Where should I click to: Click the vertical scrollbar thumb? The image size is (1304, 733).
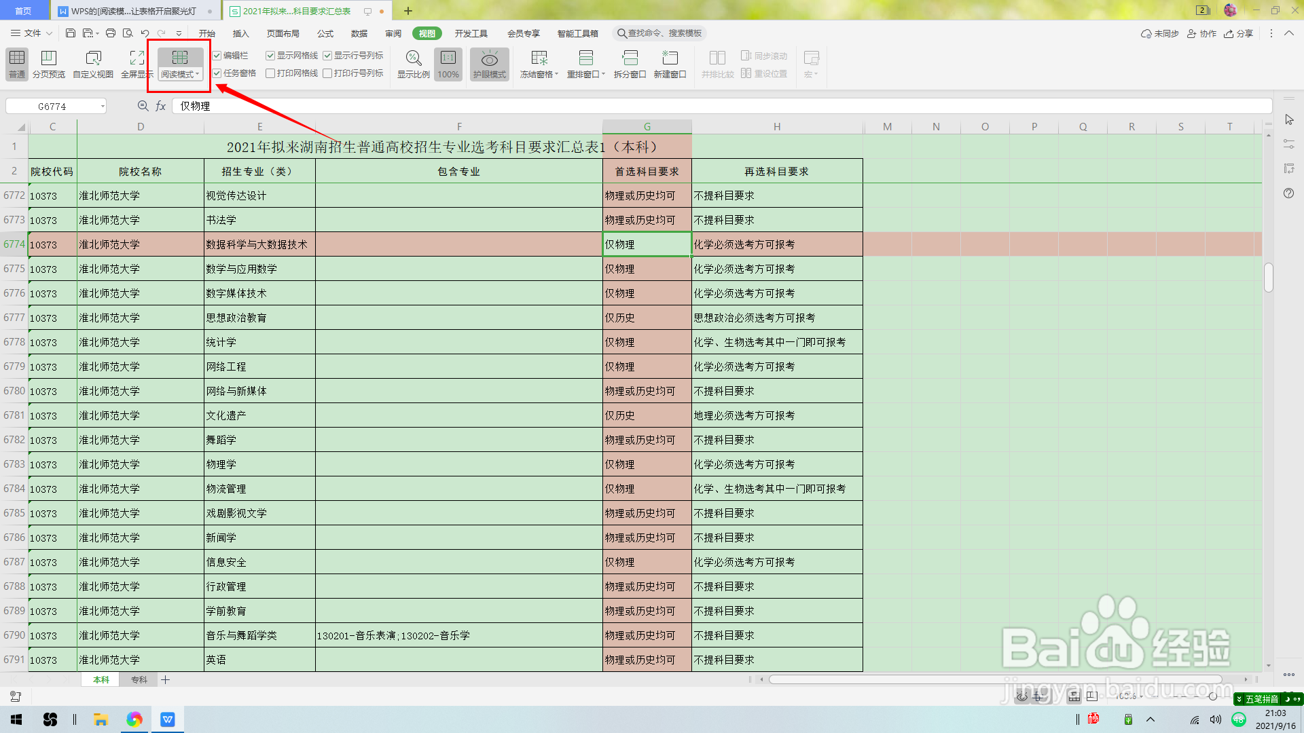pos(1268,277)
